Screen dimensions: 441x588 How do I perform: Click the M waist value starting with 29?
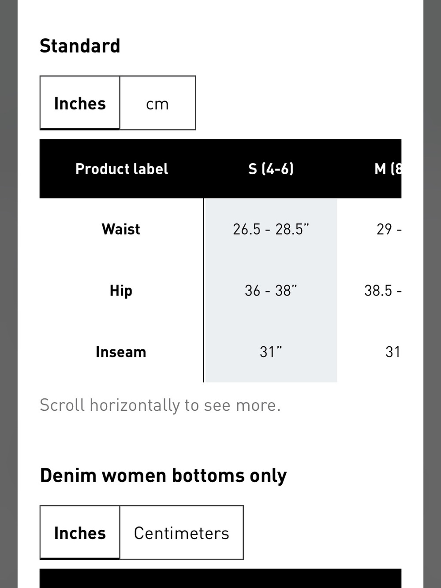click(389, 229)
